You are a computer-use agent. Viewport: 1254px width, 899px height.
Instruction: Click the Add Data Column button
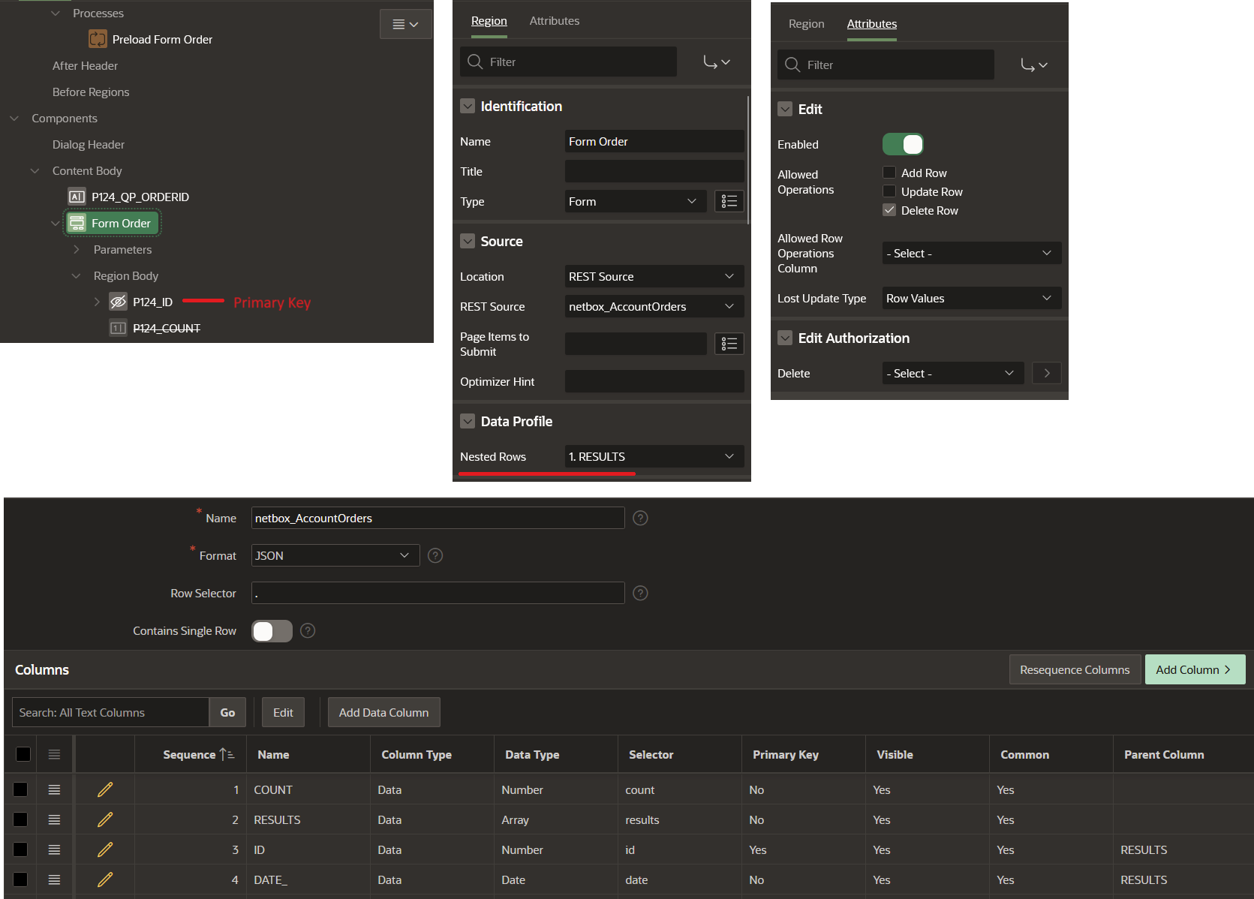[x=383, y=712]
